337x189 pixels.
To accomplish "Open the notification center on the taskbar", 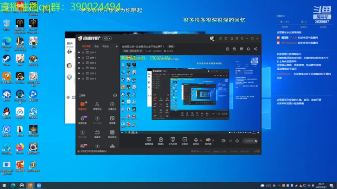I will point(332,185).
